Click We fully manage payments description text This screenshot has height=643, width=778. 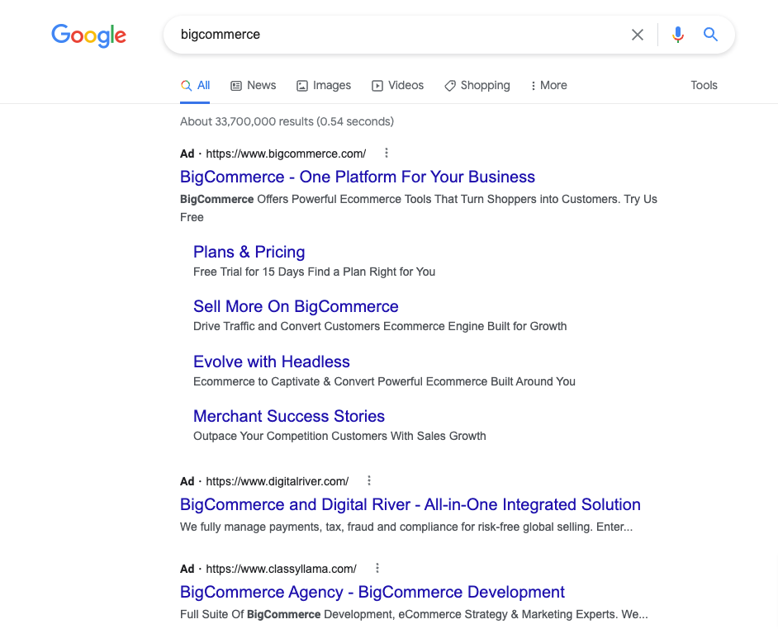point(406,527)
